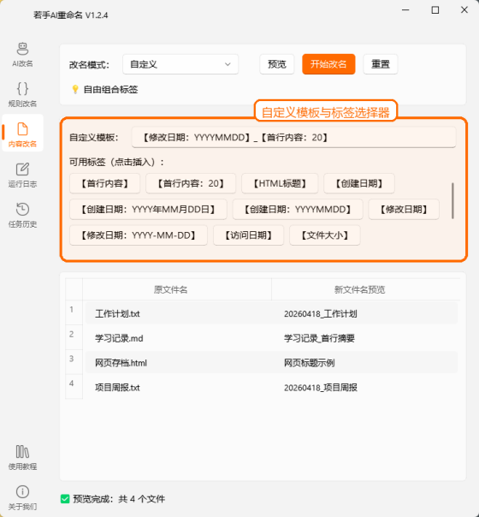Click the 预览完成：共 4 个文件 status text

tap(119, 499)
